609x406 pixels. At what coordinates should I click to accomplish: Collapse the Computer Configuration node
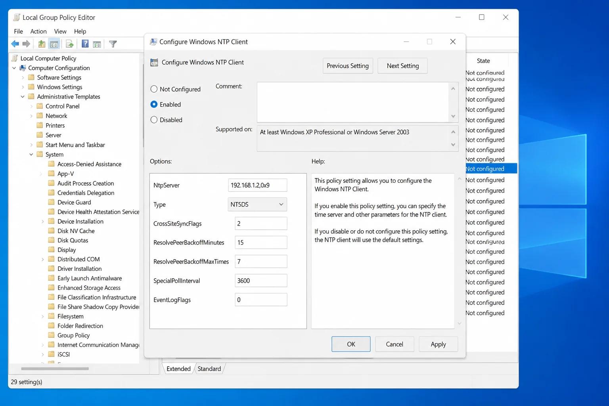click(14, 68)
